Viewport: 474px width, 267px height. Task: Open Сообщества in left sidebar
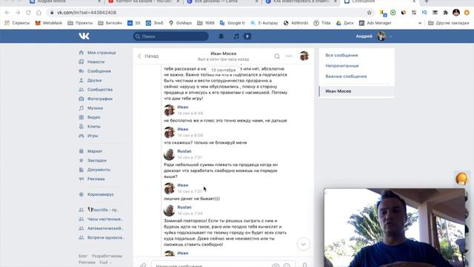click(100, 90)
